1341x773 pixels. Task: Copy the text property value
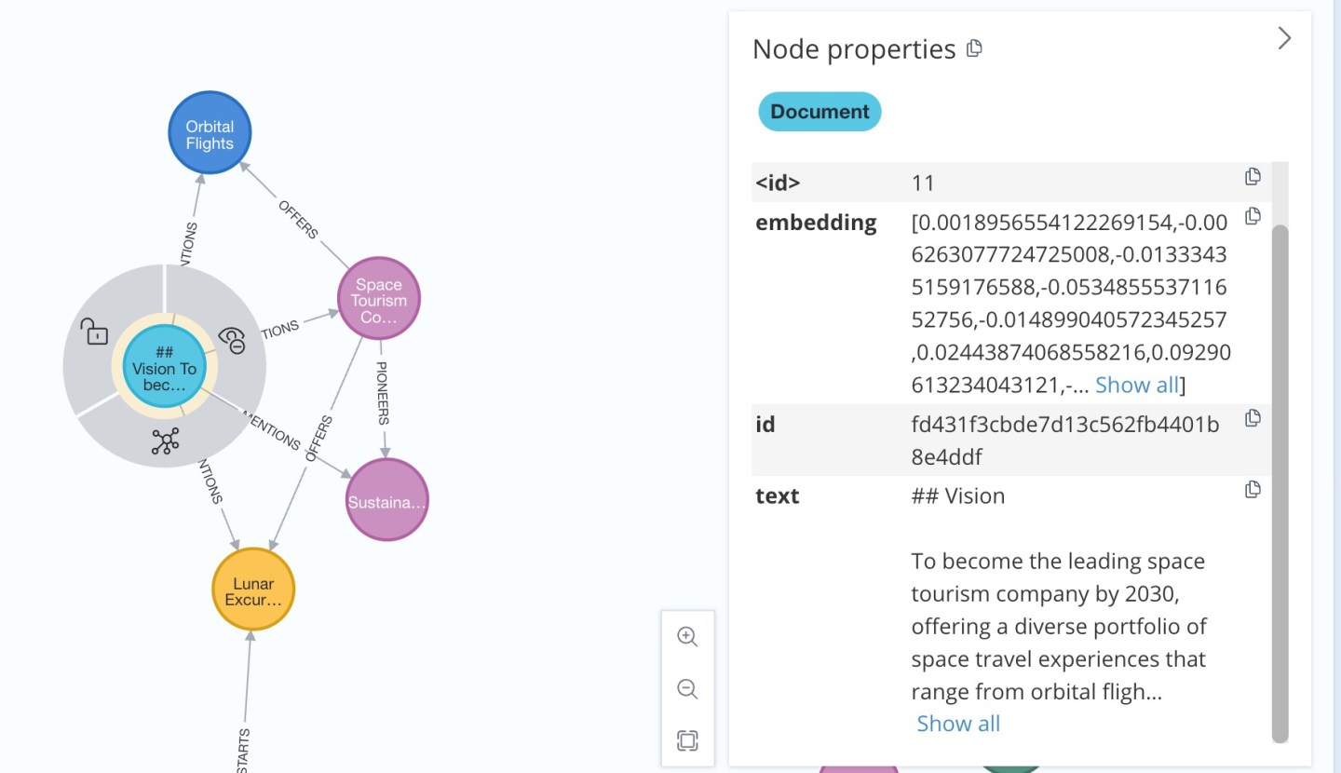(1253, 488)
